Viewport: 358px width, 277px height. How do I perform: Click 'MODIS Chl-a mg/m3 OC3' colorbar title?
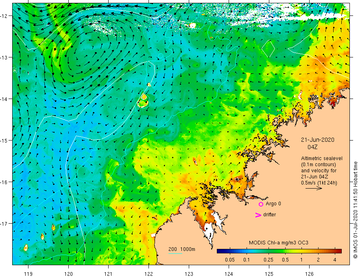click(279, 243)
